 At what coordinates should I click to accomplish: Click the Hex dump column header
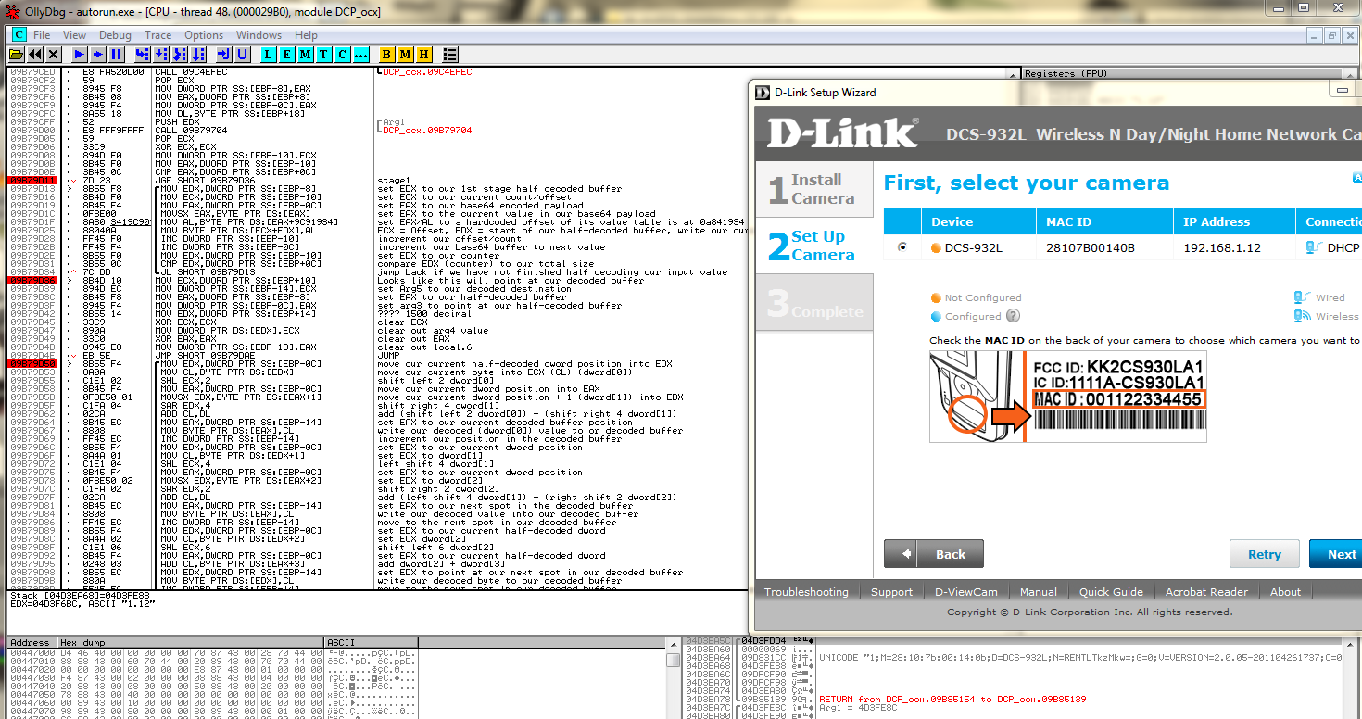(190, 642)
